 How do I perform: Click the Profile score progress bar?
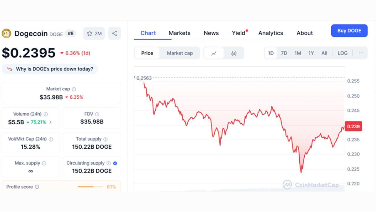(x=90, y=187)
